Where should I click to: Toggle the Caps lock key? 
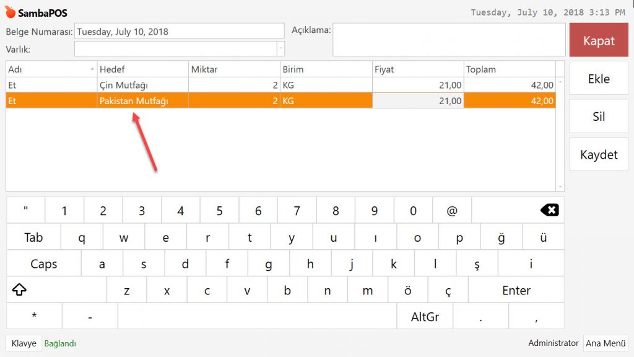(x=43, y=264)
